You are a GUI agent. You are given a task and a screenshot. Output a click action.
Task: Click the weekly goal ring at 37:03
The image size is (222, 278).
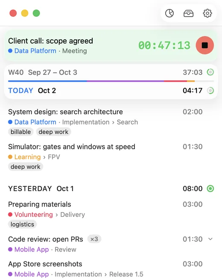click(210, 72)
